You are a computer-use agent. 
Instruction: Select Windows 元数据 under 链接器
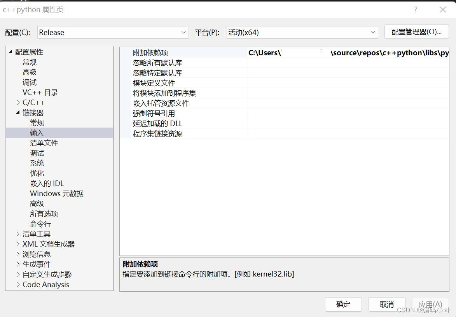[56, 193]
